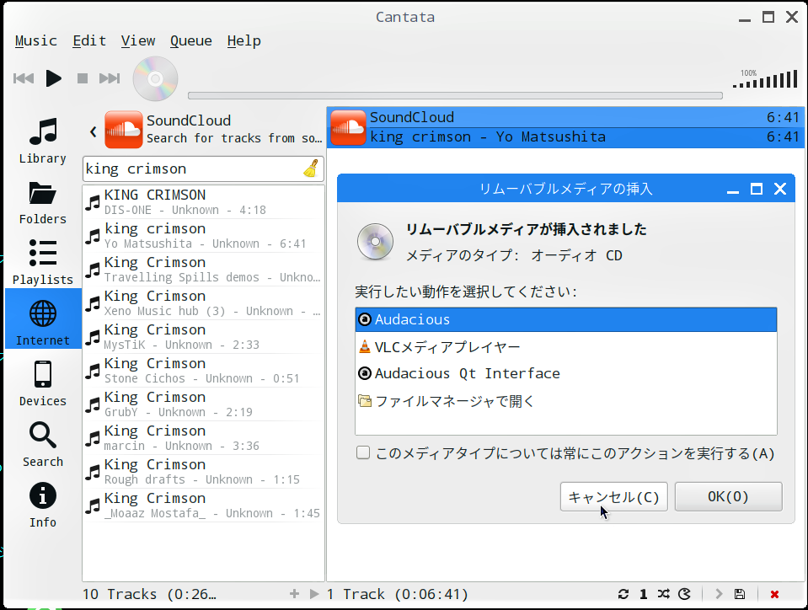The height and width of the screenshot is (610, 808).
Task: Close the リムーバブルメディアの挿入 dialog
Action: 780,189
